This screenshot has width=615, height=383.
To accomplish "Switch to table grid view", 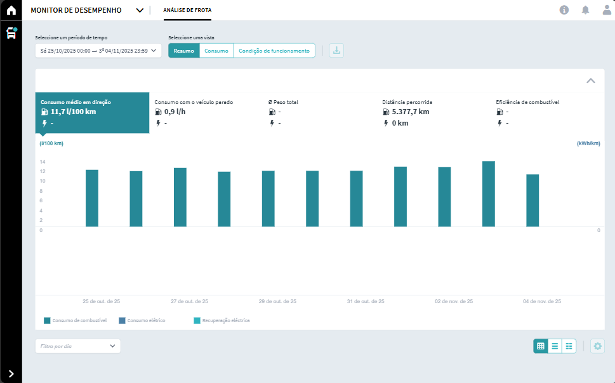I will pos(541,346).
